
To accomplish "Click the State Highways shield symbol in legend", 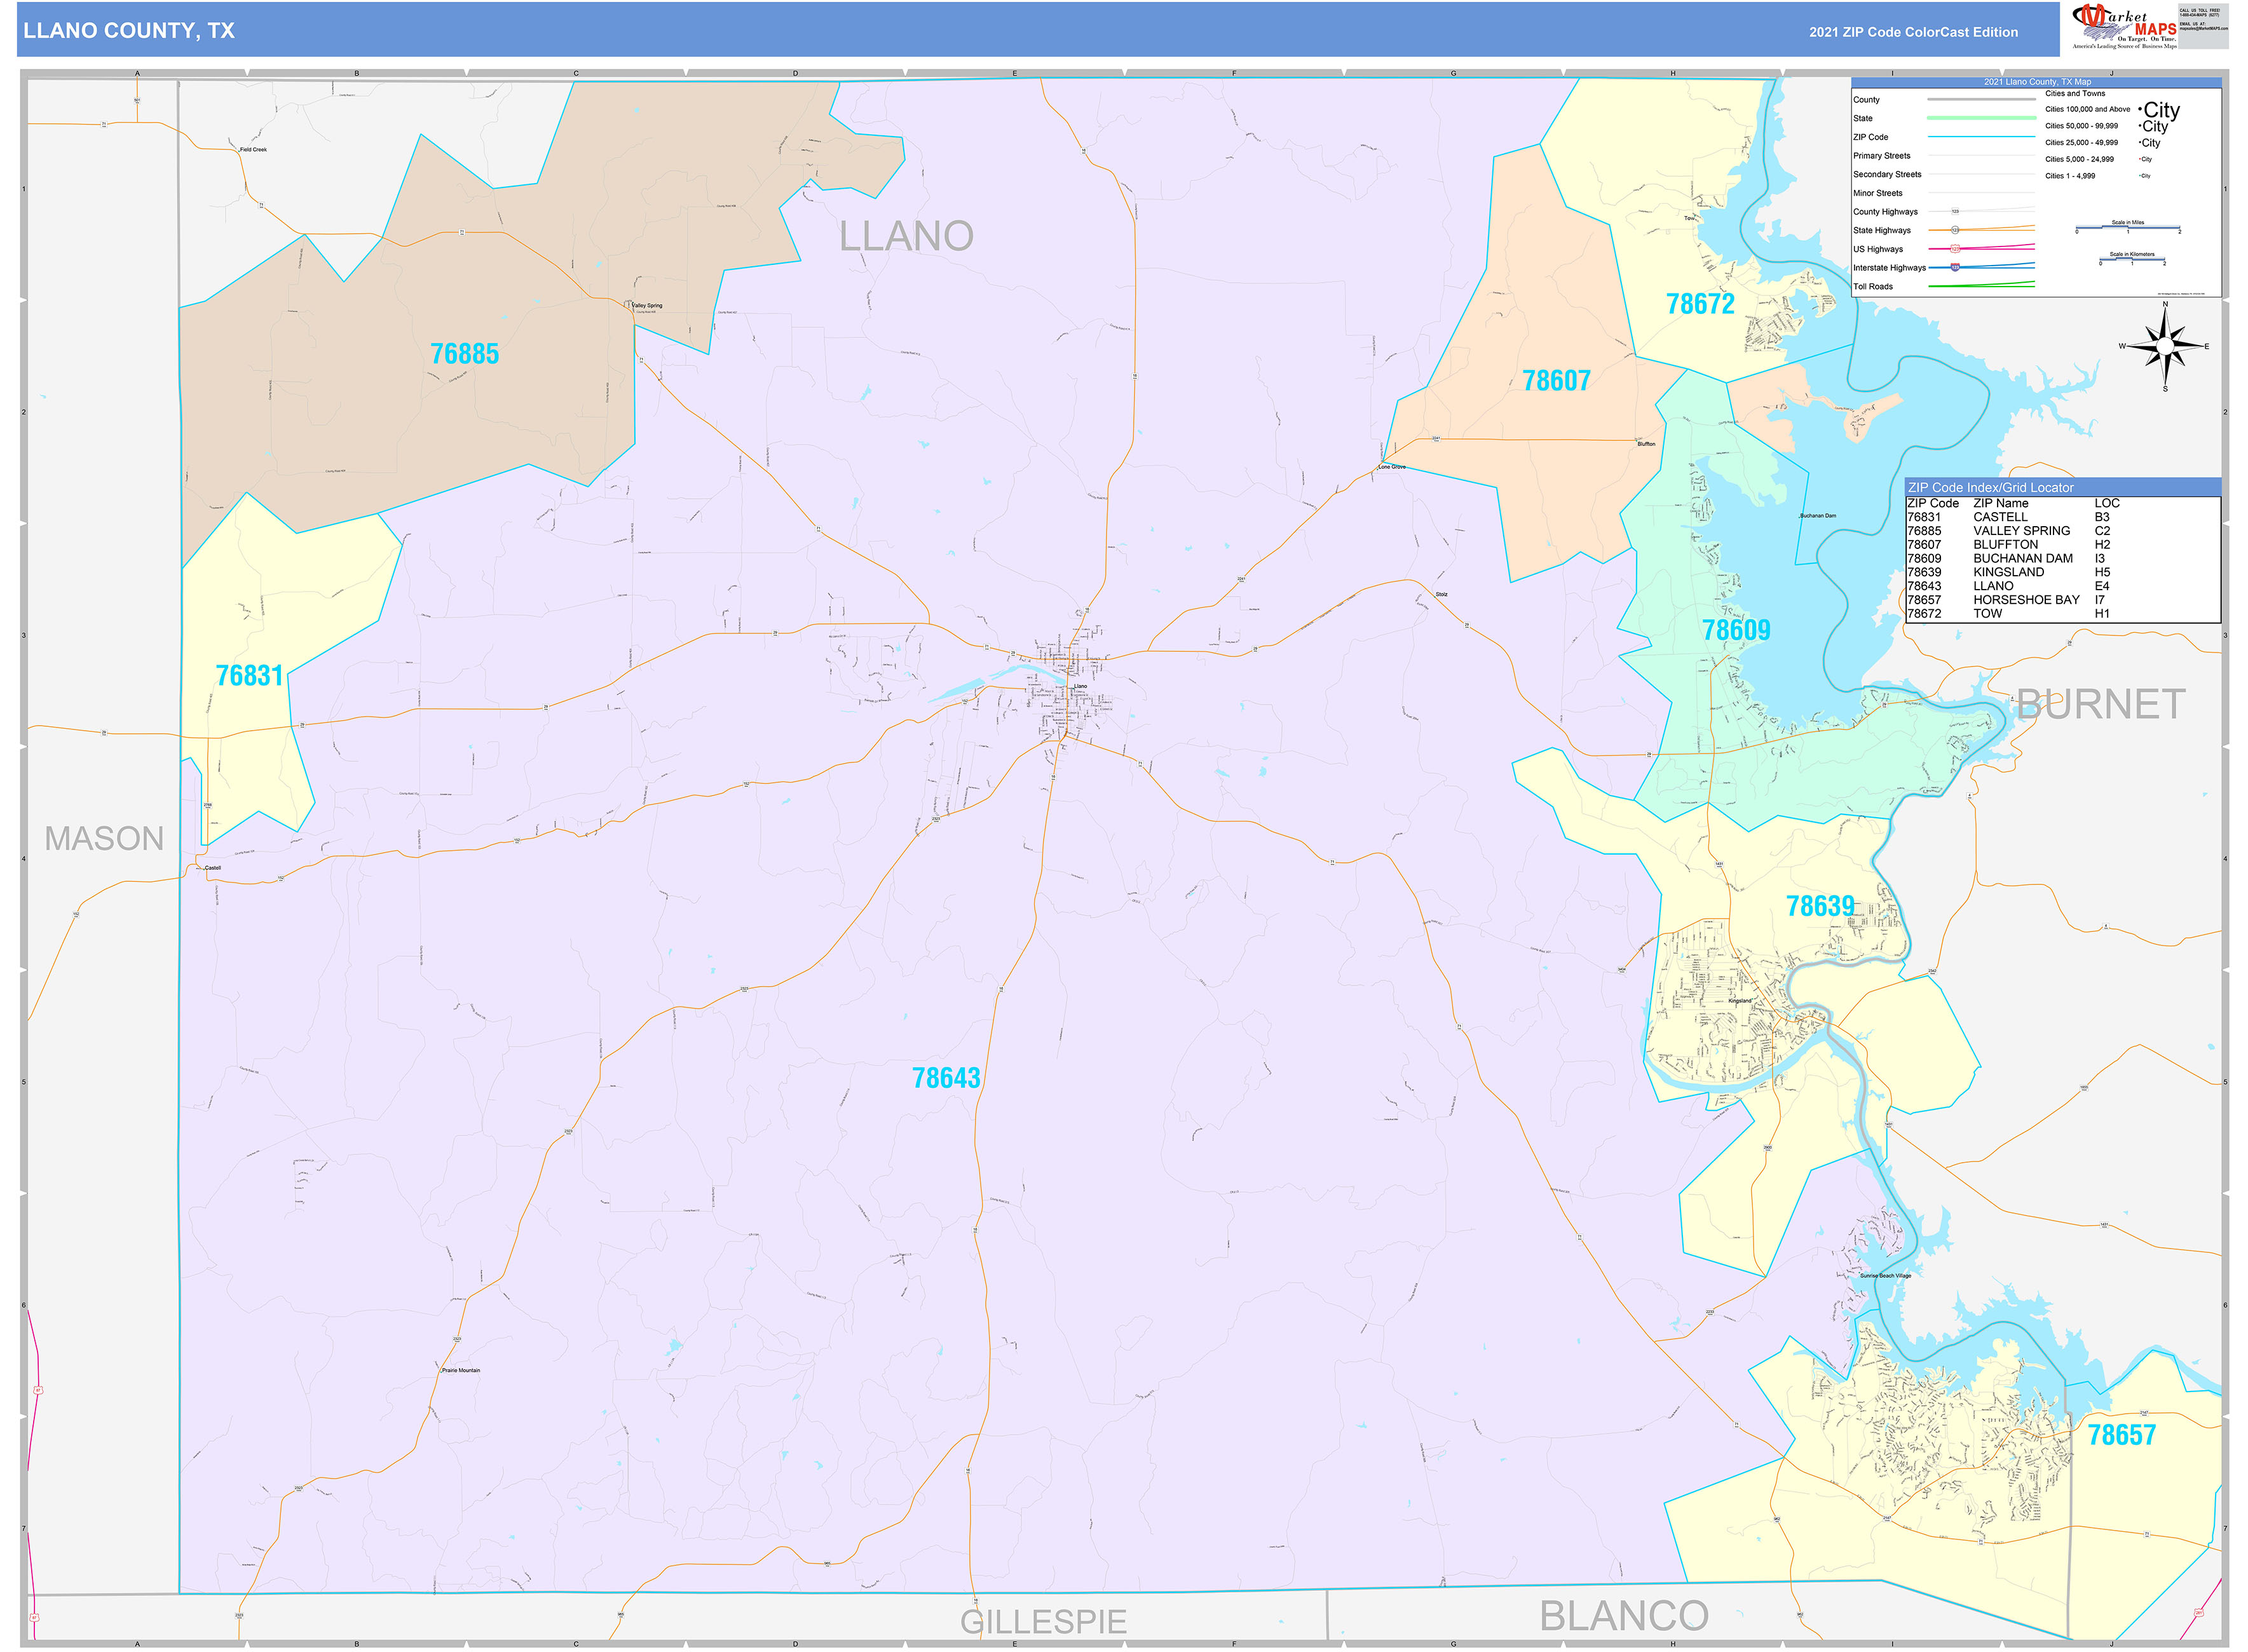I will [x=1955, y=230].
